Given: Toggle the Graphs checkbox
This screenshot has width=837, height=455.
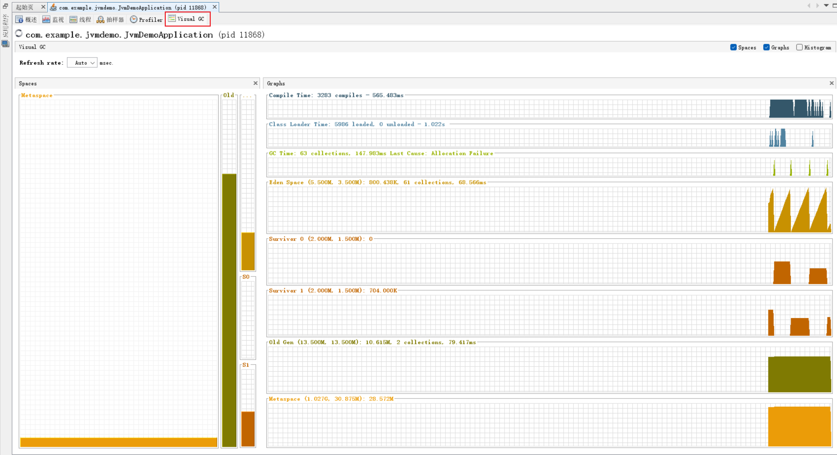Looking at the screenshot, I should point(766,47).
